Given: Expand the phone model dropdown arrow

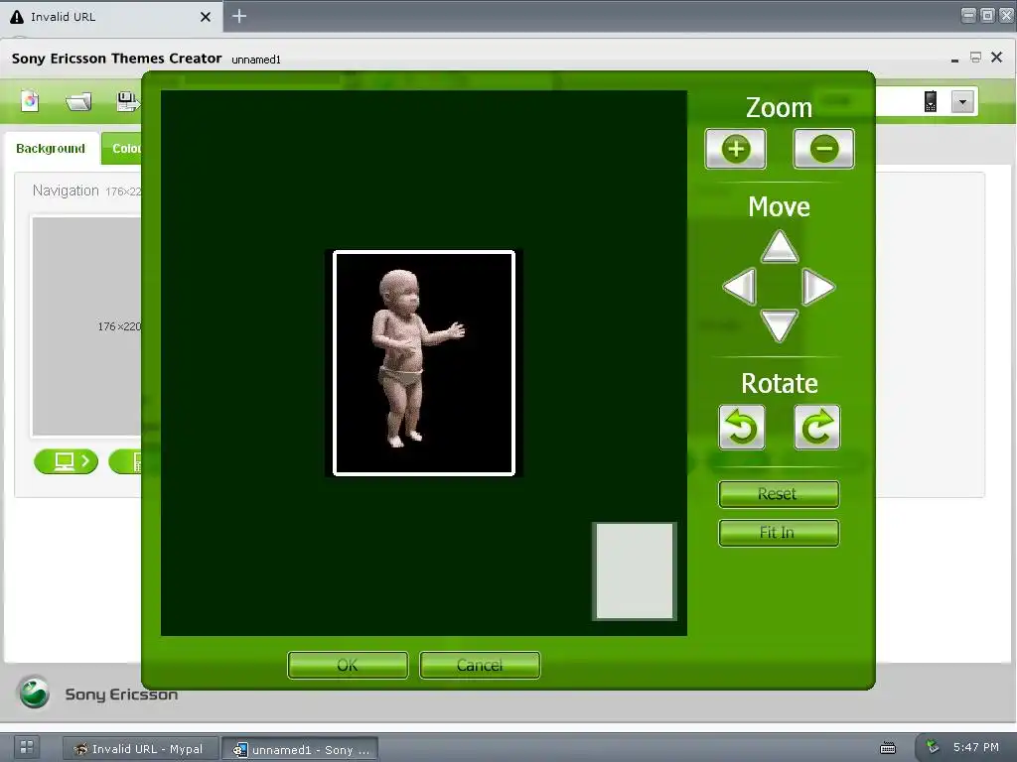Looking at the screenshot, I should (x=962, y=102).
